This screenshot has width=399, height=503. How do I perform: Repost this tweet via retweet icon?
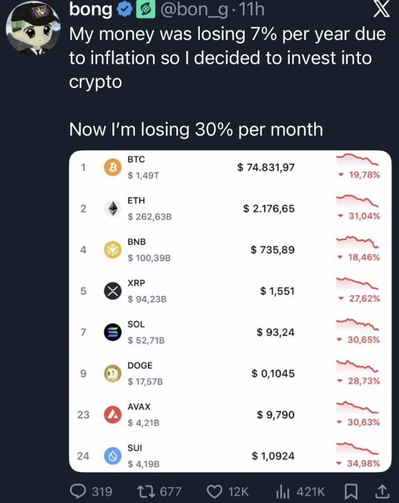click(x=146, y=491)
